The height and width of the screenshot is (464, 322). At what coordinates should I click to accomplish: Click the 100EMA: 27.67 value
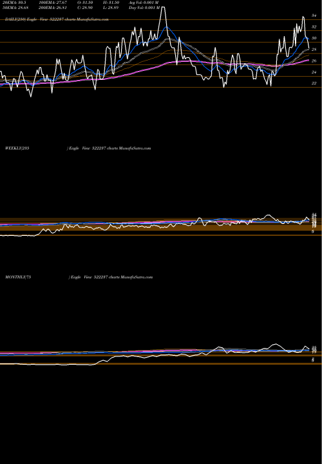52,3
